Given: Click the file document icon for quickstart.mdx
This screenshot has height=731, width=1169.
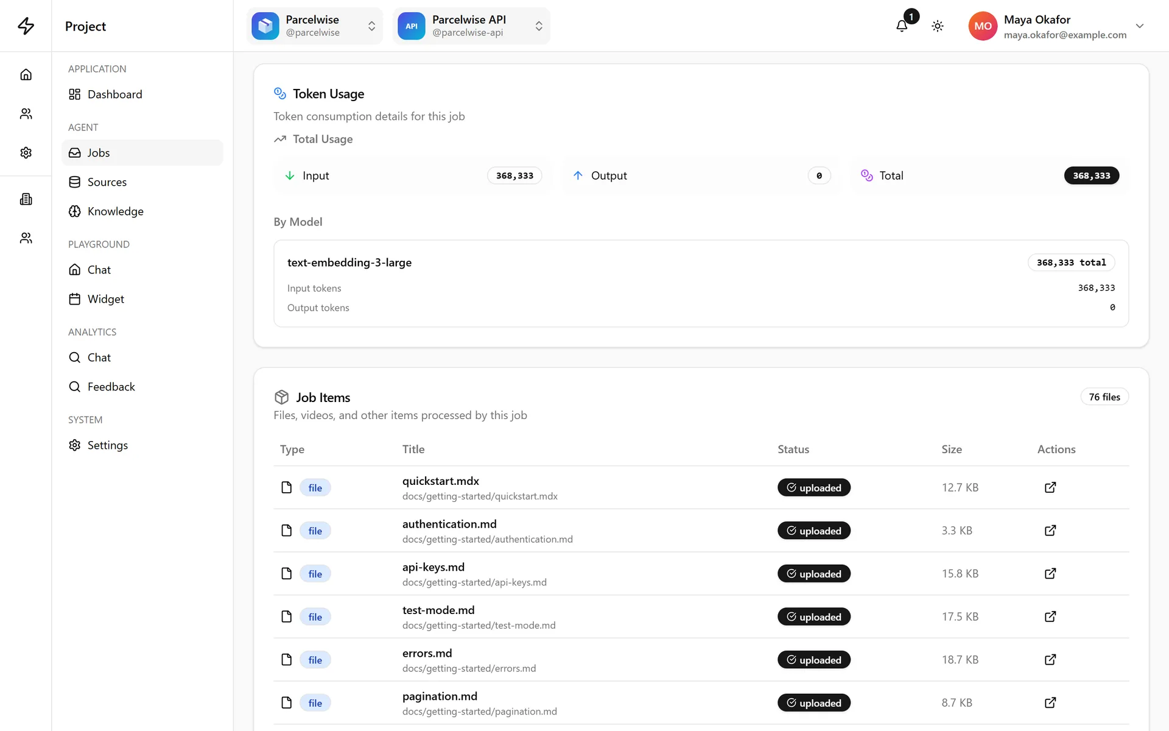Looking at the screenshot, I should tap(286, 487).
